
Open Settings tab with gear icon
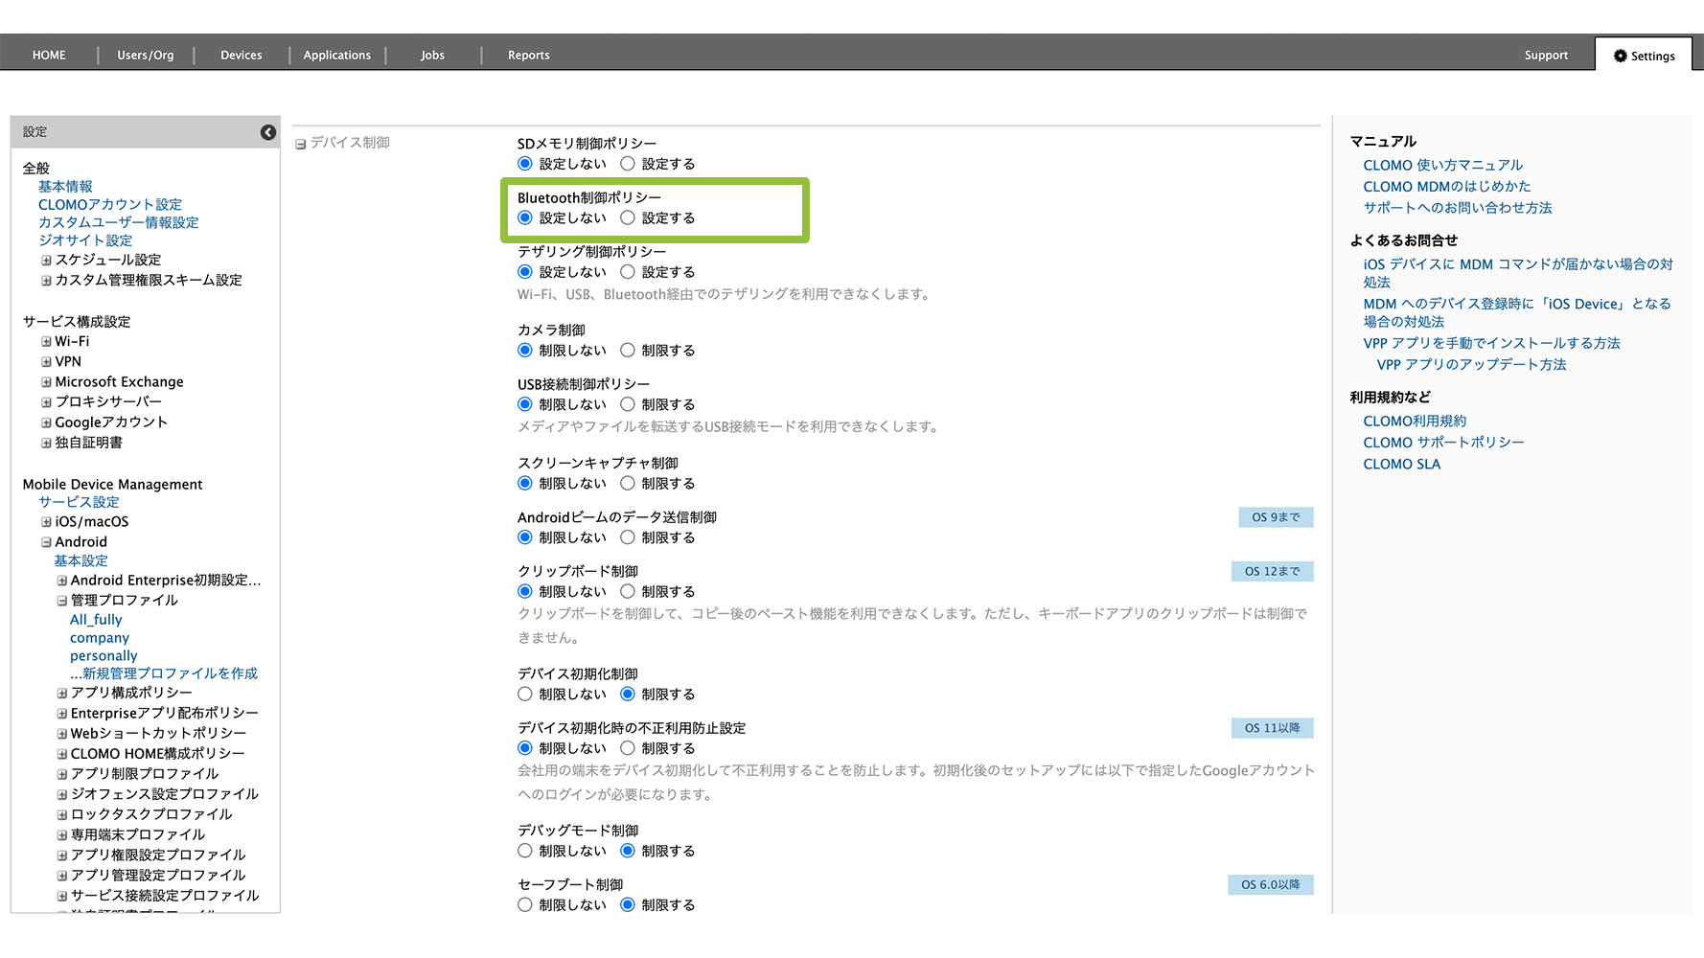point(1644,56)
